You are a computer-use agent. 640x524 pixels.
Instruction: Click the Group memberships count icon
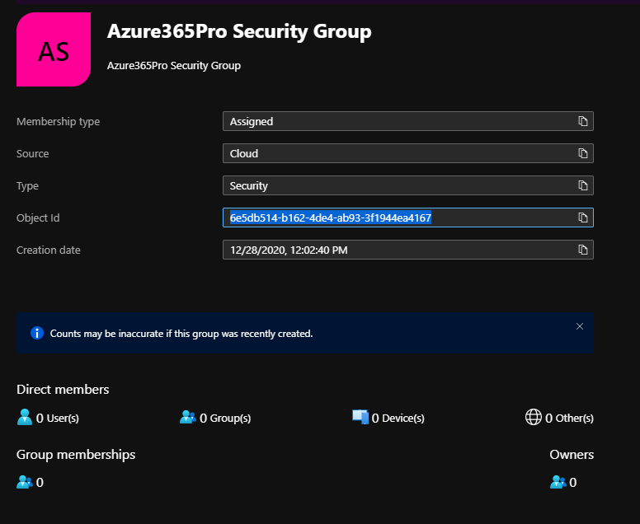(25, 482)
